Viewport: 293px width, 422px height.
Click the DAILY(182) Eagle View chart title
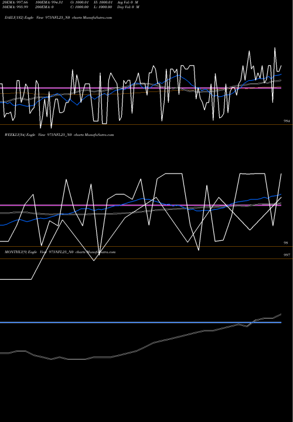[x=58, y=18]
